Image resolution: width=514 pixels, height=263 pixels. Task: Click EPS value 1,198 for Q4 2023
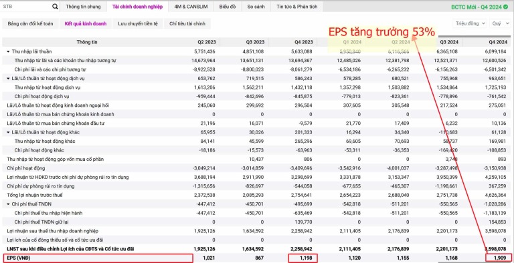click(307, 258)
